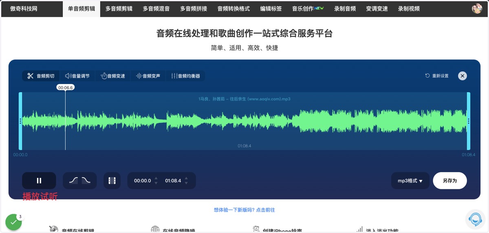Increase the end time 01:08.4 stepper
This screenshot has height=233, width=489.
pos(186,178)
